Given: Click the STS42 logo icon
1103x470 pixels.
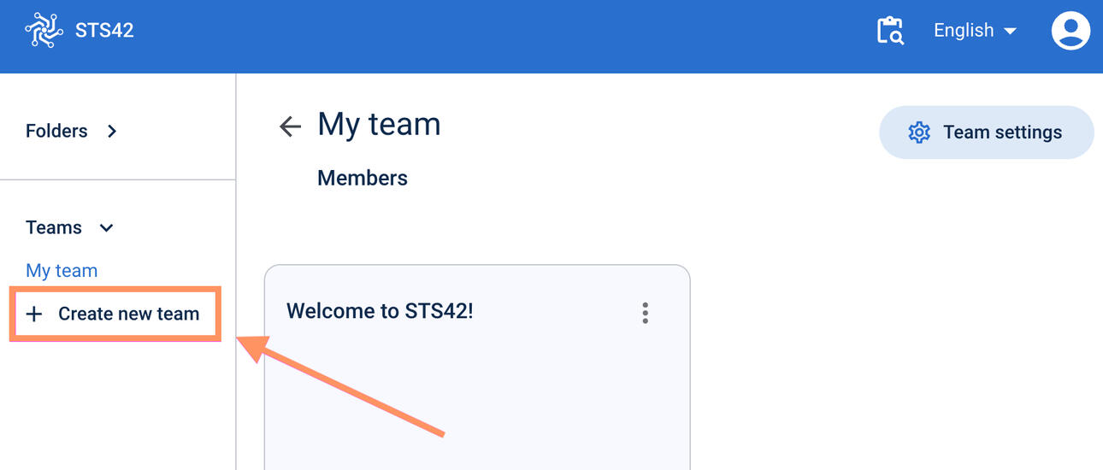Looking at the screenshot, I should (44, 31).
